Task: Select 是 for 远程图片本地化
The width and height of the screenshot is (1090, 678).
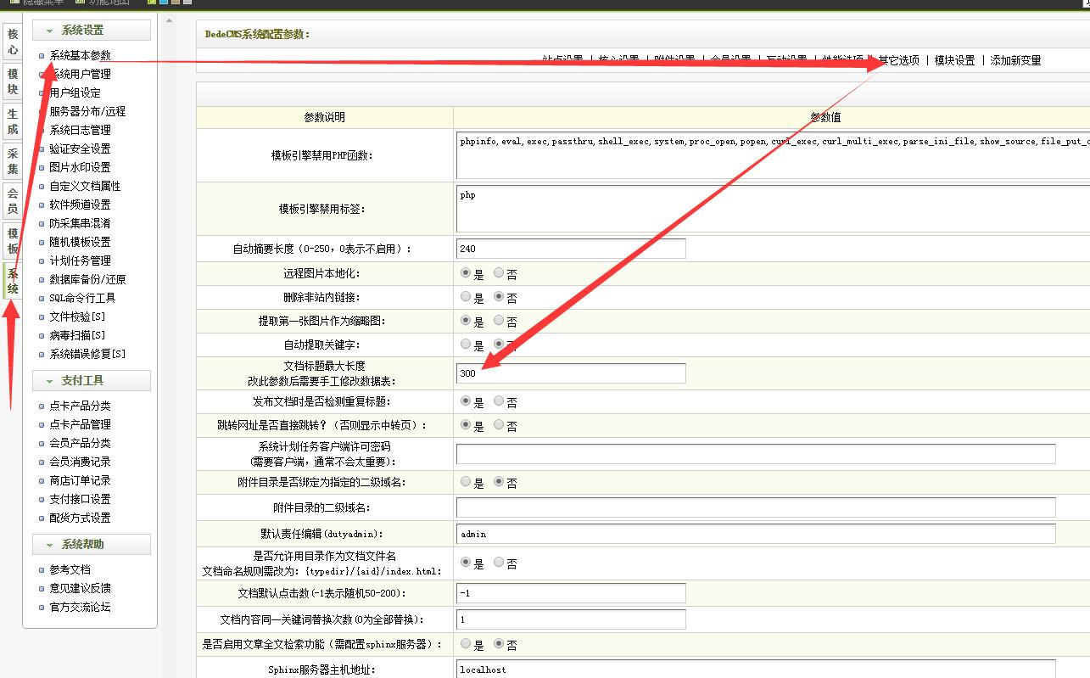Action: coord(466,273)
